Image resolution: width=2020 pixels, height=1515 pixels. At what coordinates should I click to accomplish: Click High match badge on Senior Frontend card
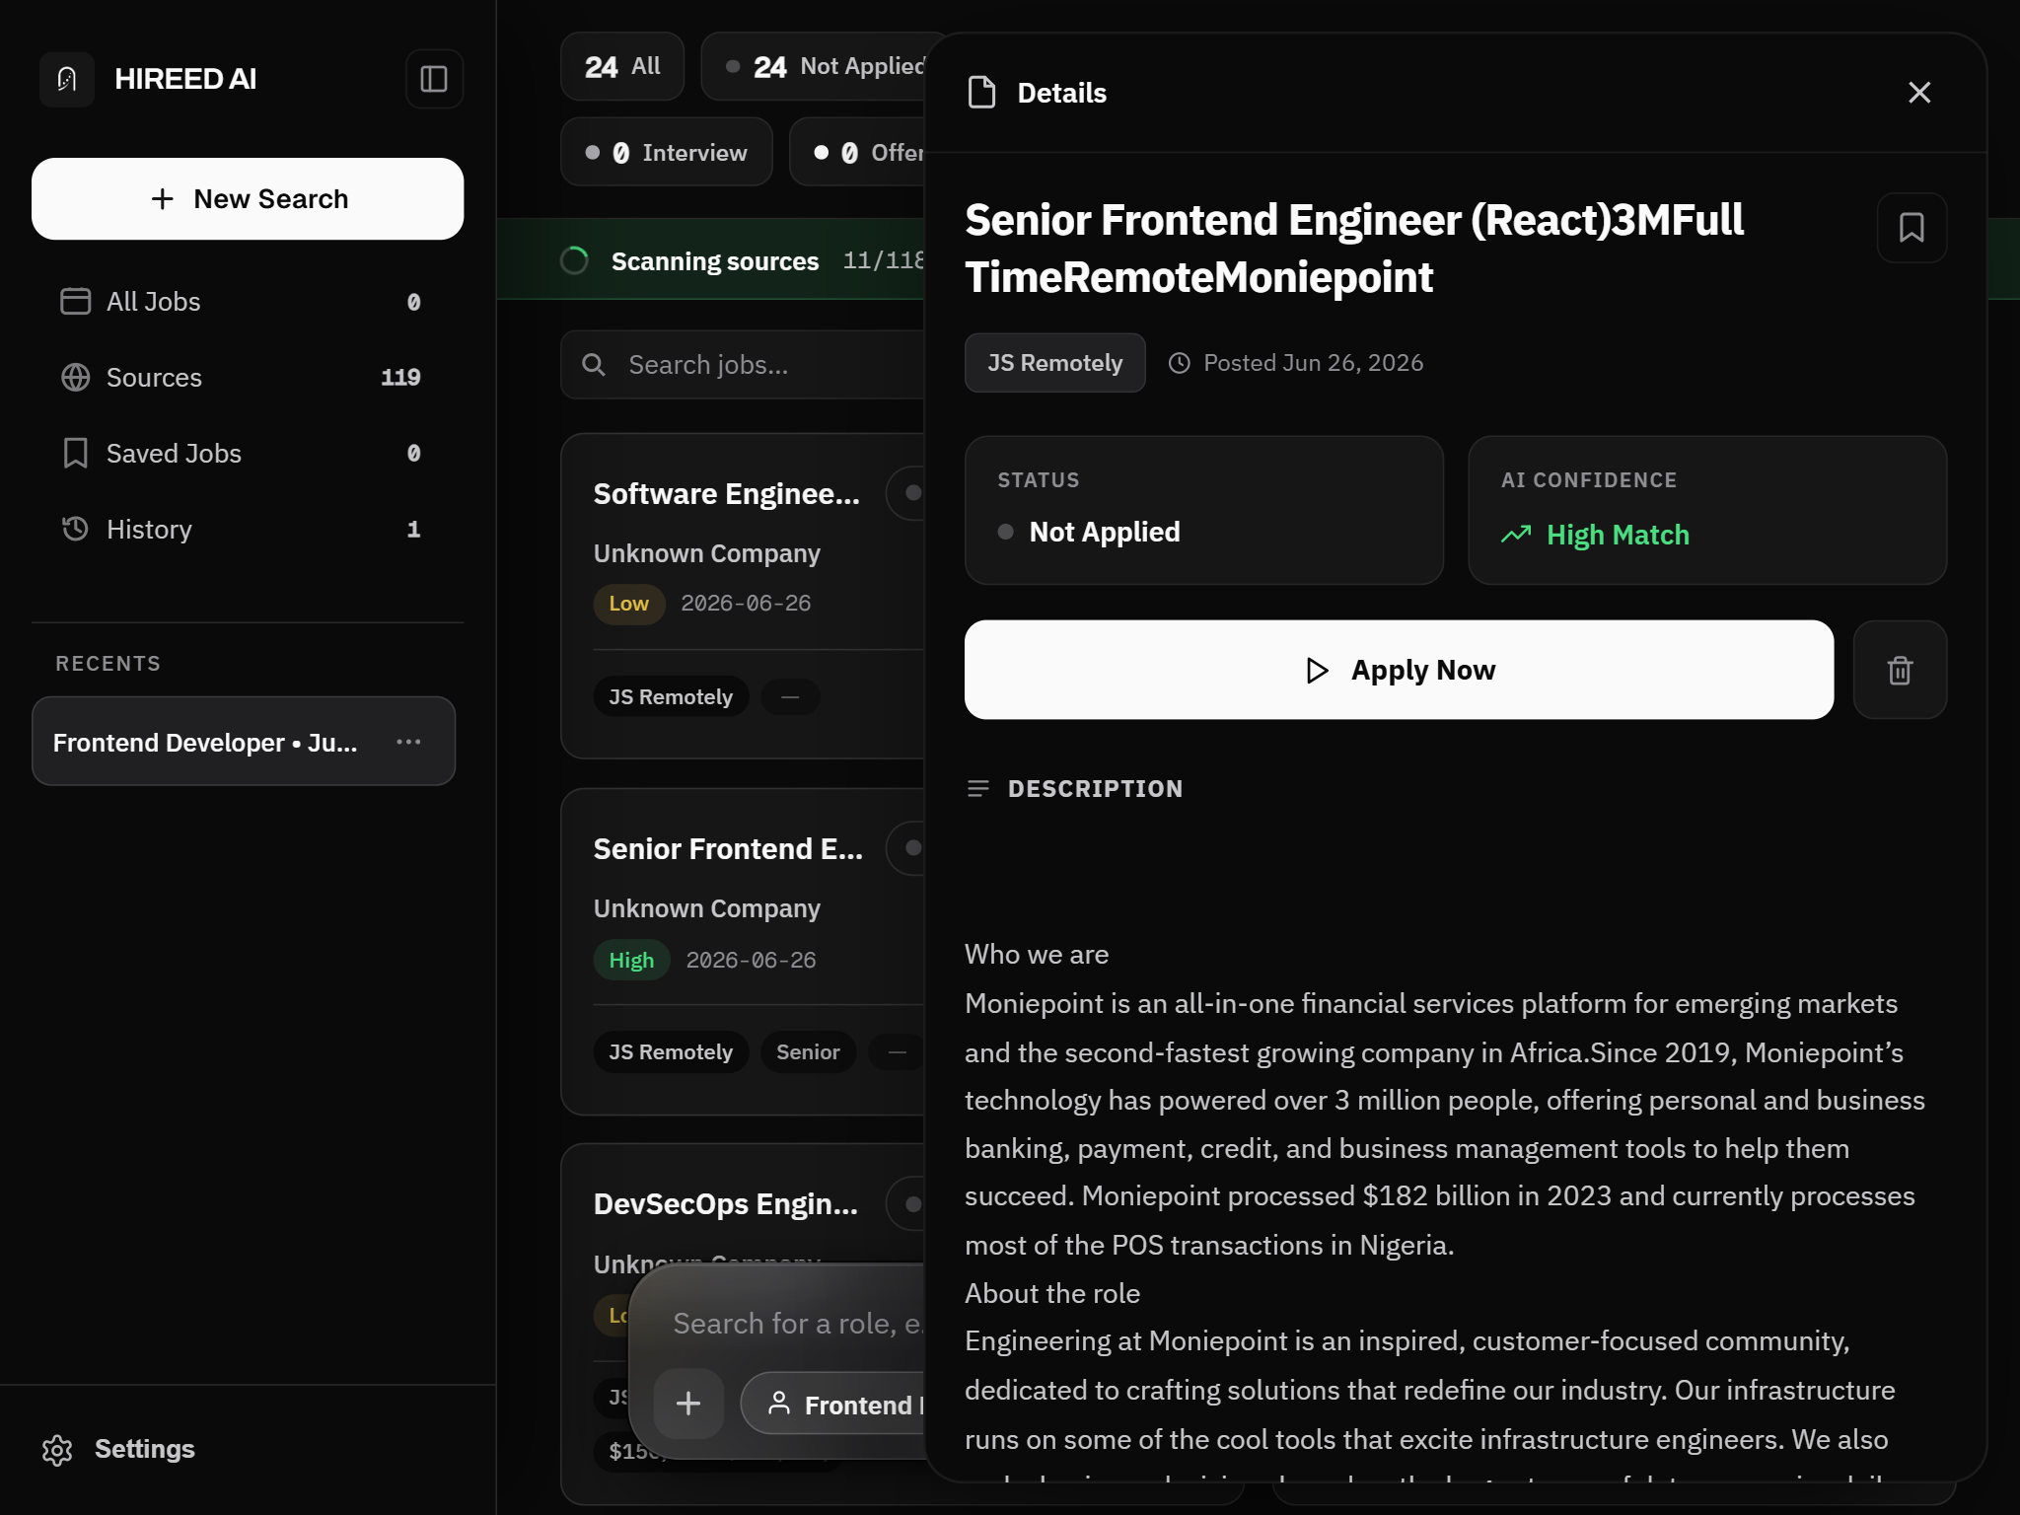click(631, 960)
